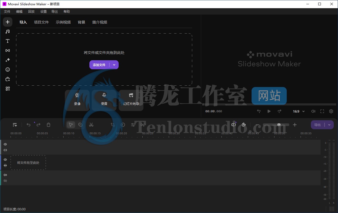Viewport: 338px width, 213px height.
Task: Click the 添加文件 button
Action: pos(99,65)
